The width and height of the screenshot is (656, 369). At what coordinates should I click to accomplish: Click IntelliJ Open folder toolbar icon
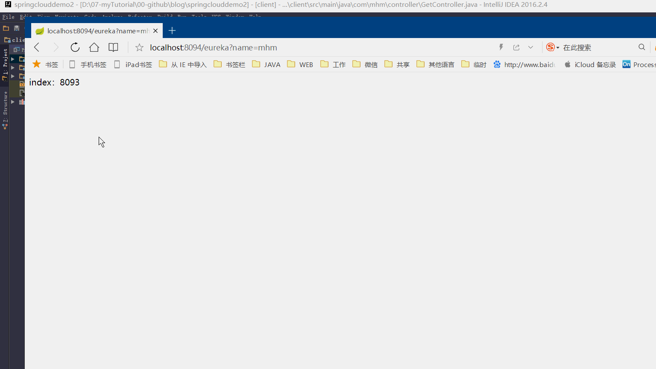tap(6, 28)
